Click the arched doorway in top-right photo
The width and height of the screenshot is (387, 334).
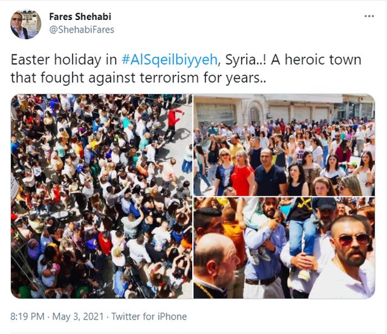click(255, 112)
